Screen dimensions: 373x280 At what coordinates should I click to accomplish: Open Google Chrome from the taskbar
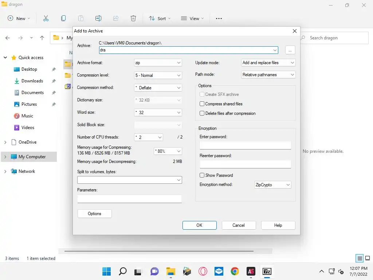click(x=235, y=271)
